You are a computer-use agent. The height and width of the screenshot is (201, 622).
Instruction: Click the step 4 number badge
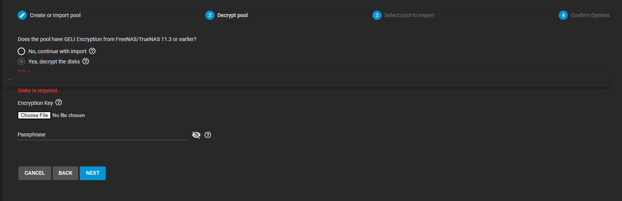[563, 15]
